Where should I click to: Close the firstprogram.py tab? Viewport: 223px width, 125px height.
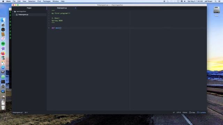pyautogui.click(x=75, y=8)
